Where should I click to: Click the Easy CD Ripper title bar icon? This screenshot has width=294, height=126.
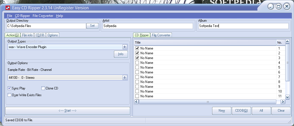[8, 8]
